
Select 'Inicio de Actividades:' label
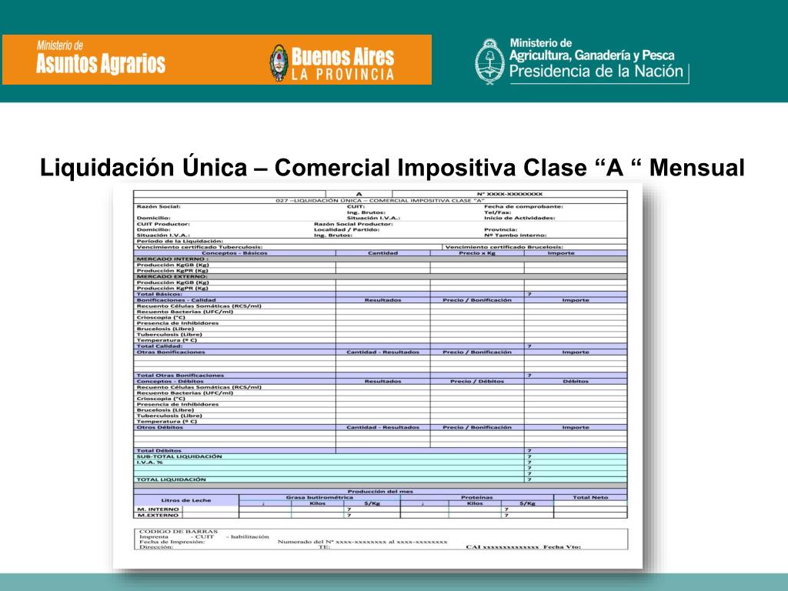pos(519,218)
